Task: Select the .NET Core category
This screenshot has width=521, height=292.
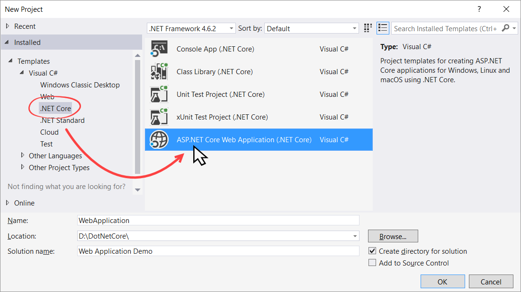Action: coord(55,108)
